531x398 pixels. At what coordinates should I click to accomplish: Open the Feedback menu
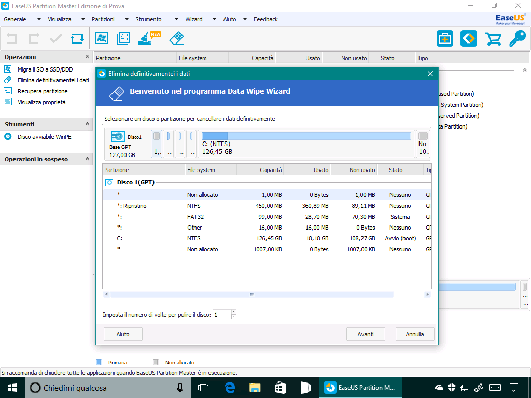tap(265, 19)
